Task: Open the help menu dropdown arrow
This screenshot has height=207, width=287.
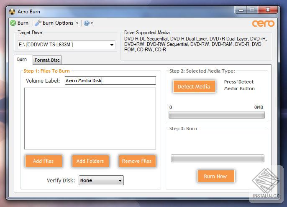Action: coord(92,23)
